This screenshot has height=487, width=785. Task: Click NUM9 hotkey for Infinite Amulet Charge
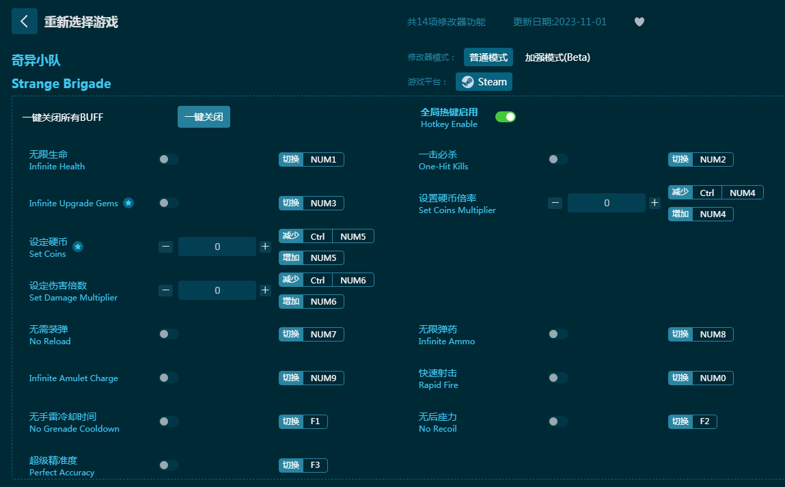point(312,378)
